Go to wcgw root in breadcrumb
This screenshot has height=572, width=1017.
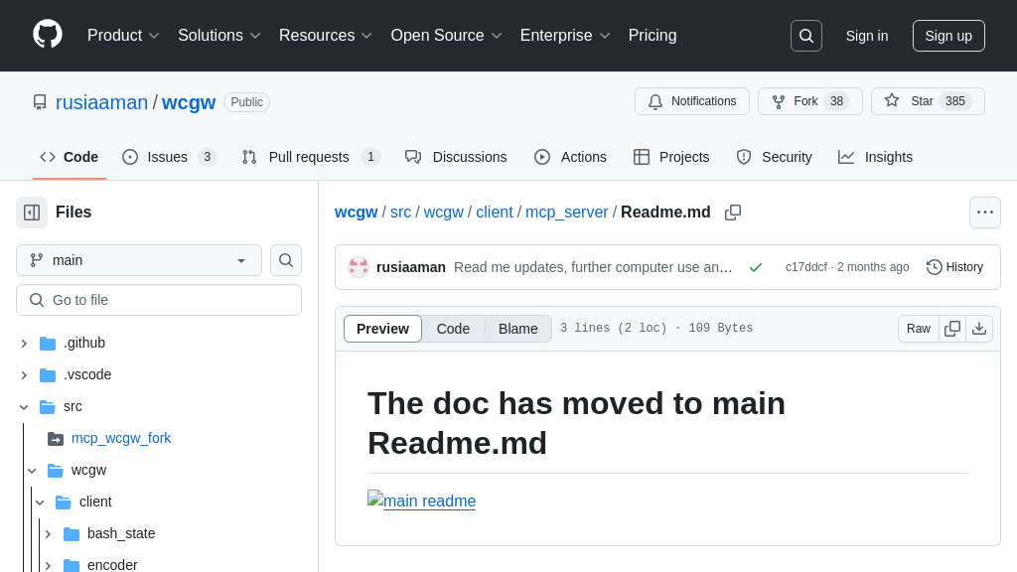(x=357, y=213)
